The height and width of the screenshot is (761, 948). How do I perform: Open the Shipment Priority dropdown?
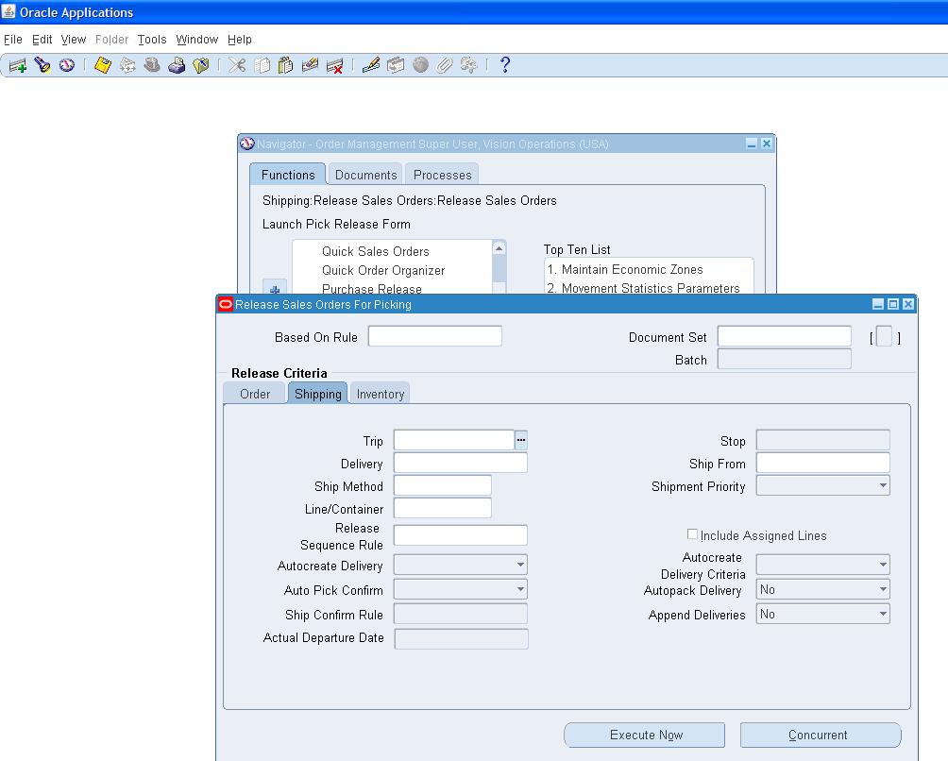(x=883, y=485)
